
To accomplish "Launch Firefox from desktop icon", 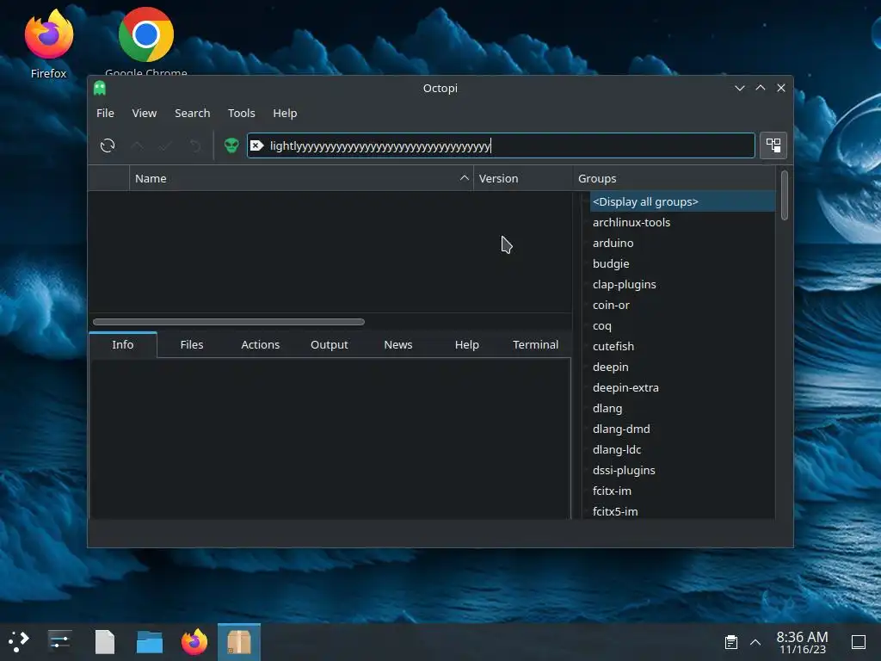I will coord(48,44).
